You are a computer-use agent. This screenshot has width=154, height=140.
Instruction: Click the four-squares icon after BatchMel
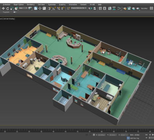click(151, 9)
